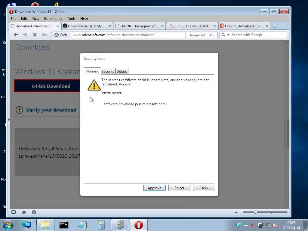Expand the Verify your download section

46,110
